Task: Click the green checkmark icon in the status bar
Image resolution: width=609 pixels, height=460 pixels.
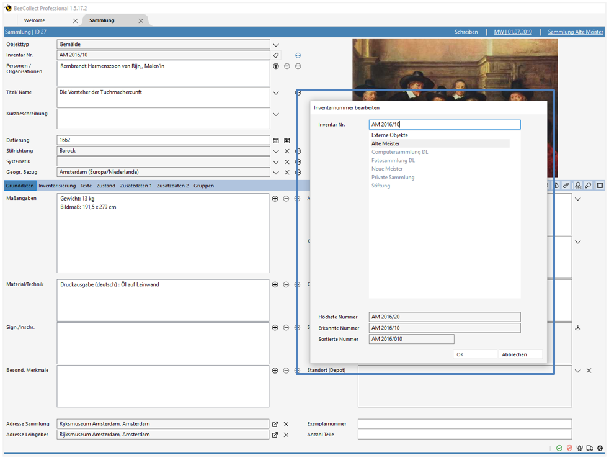Action: pyautogui.click(x=559, y=448)
